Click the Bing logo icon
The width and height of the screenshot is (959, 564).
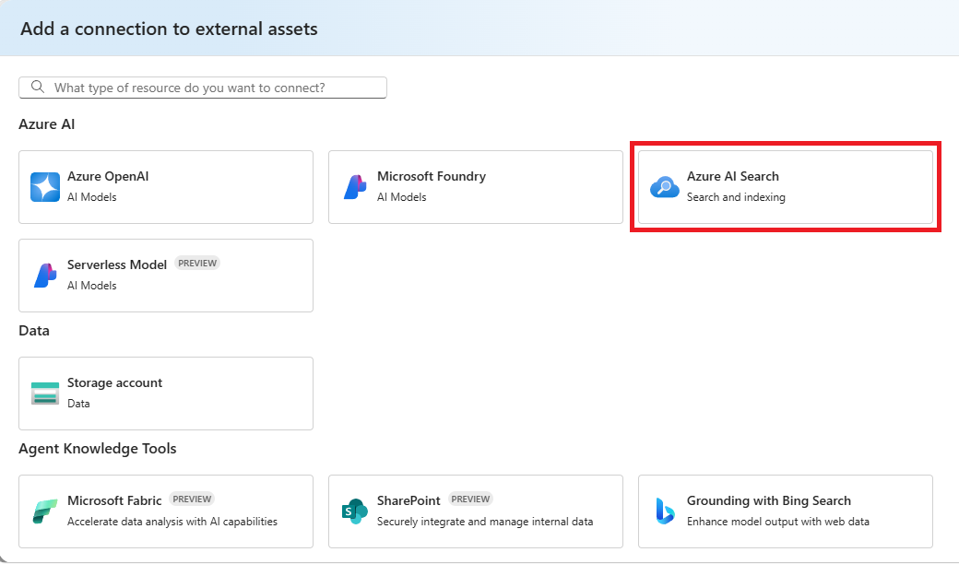pyautogui.click(x=665, y=511)
